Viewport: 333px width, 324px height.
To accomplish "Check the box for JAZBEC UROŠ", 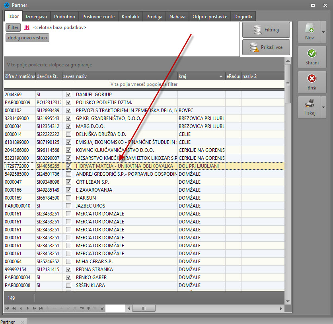I will point(68,206).
